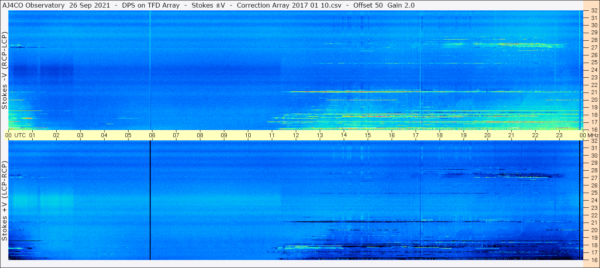Viewport: 600px width, 268px height.
Task: Click the date "26 Sep 2021" in the title
Action: tap(89, 5)
